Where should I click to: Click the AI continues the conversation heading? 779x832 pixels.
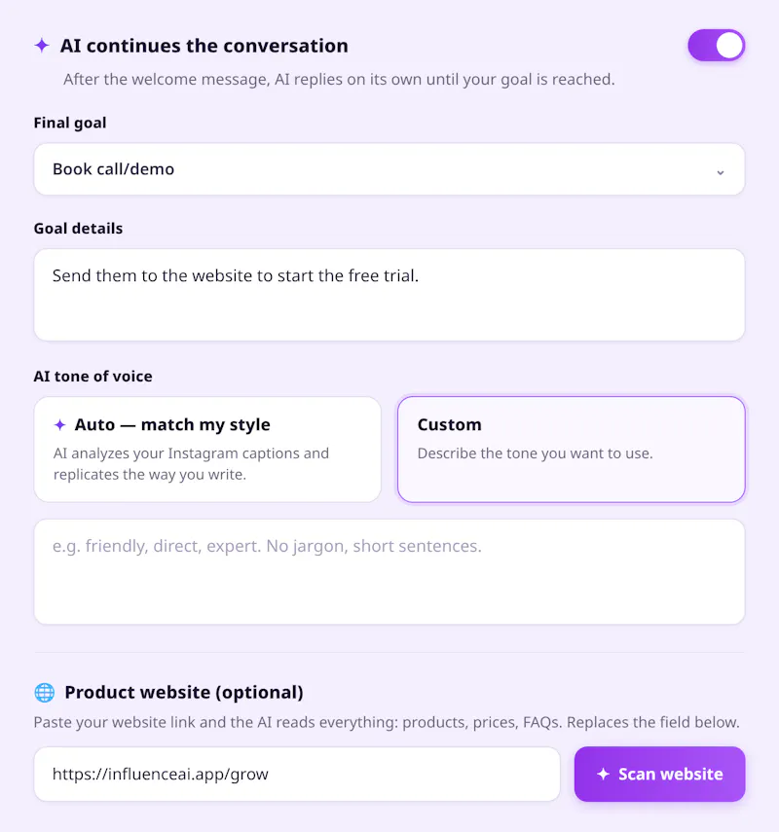204,46
